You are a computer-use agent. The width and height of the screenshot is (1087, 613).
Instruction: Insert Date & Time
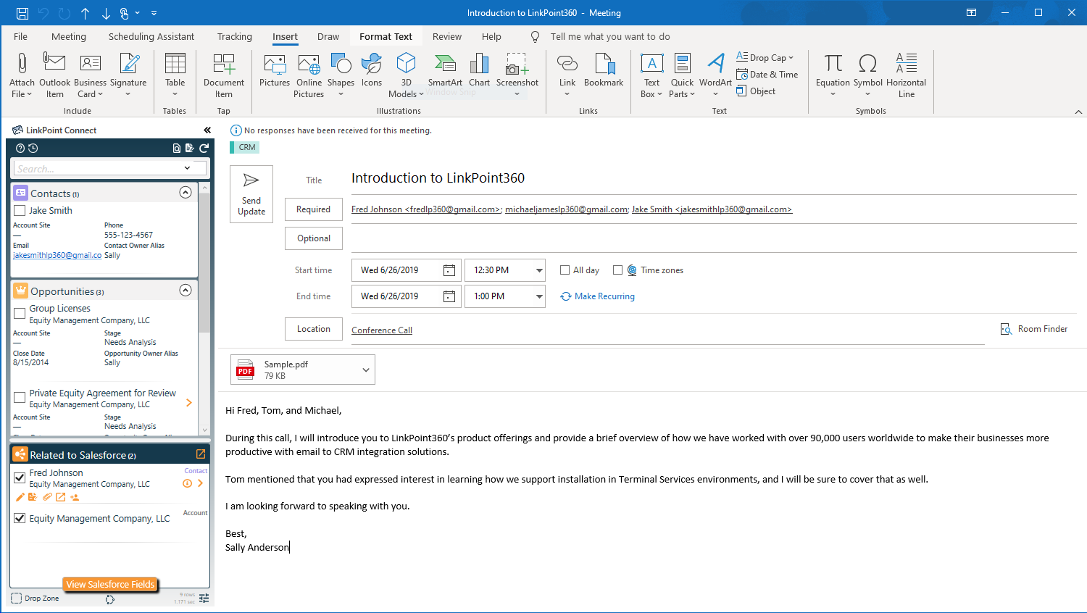[767, 75]
